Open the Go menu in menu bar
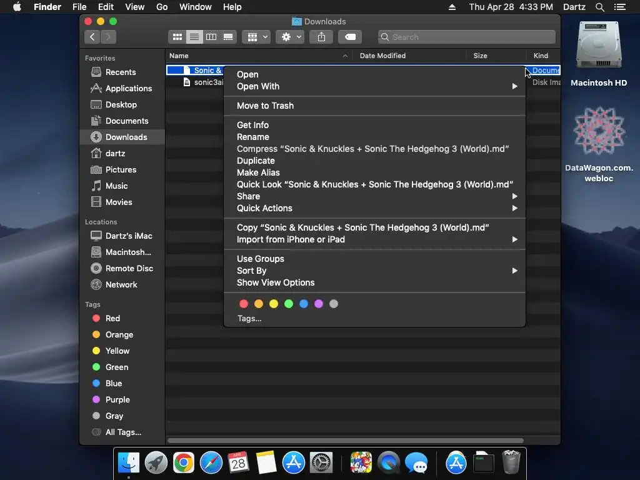The height and width of the screenshot is (480, 640). [x=162, y=7]
